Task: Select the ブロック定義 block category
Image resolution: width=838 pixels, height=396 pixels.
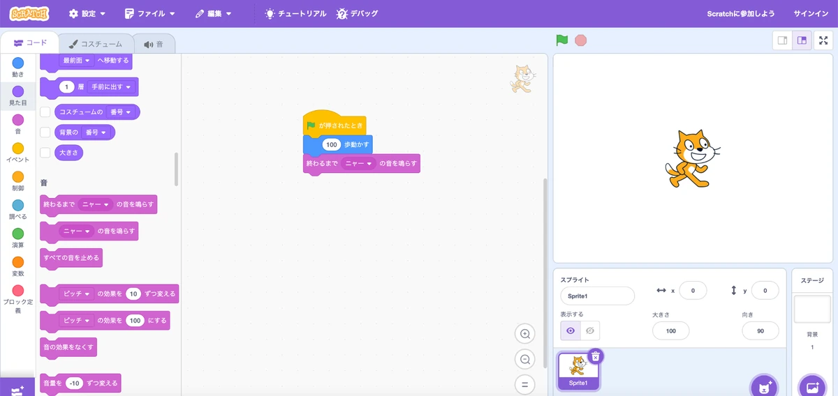Action: (18, 300)
